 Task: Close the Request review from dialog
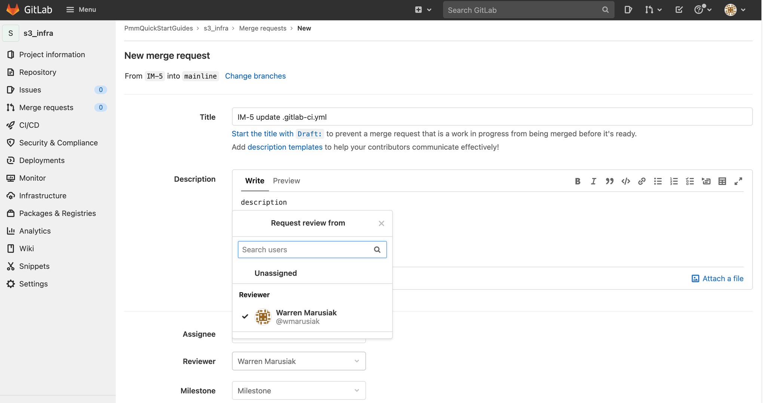coord(381,223)
